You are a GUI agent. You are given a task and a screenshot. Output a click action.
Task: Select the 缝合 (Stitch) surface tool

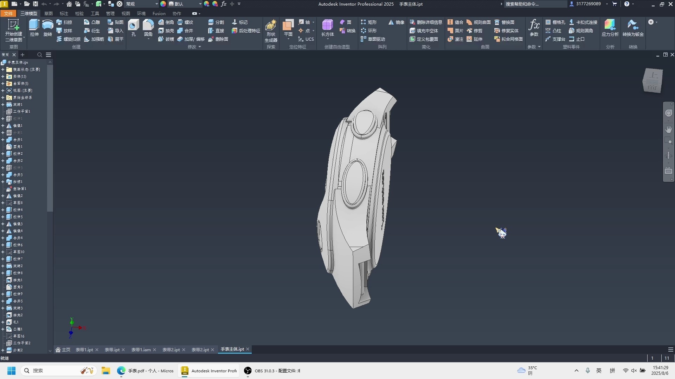click(455, 22)
